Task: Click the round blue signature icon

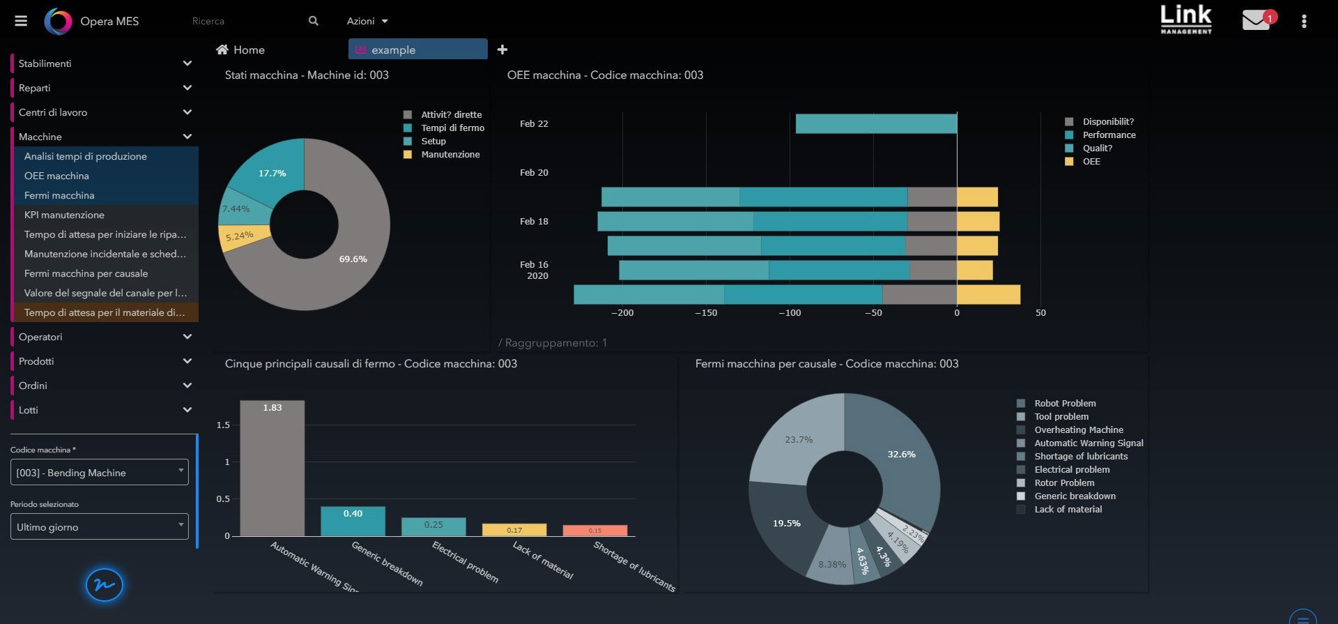Action: coord(105,585)
